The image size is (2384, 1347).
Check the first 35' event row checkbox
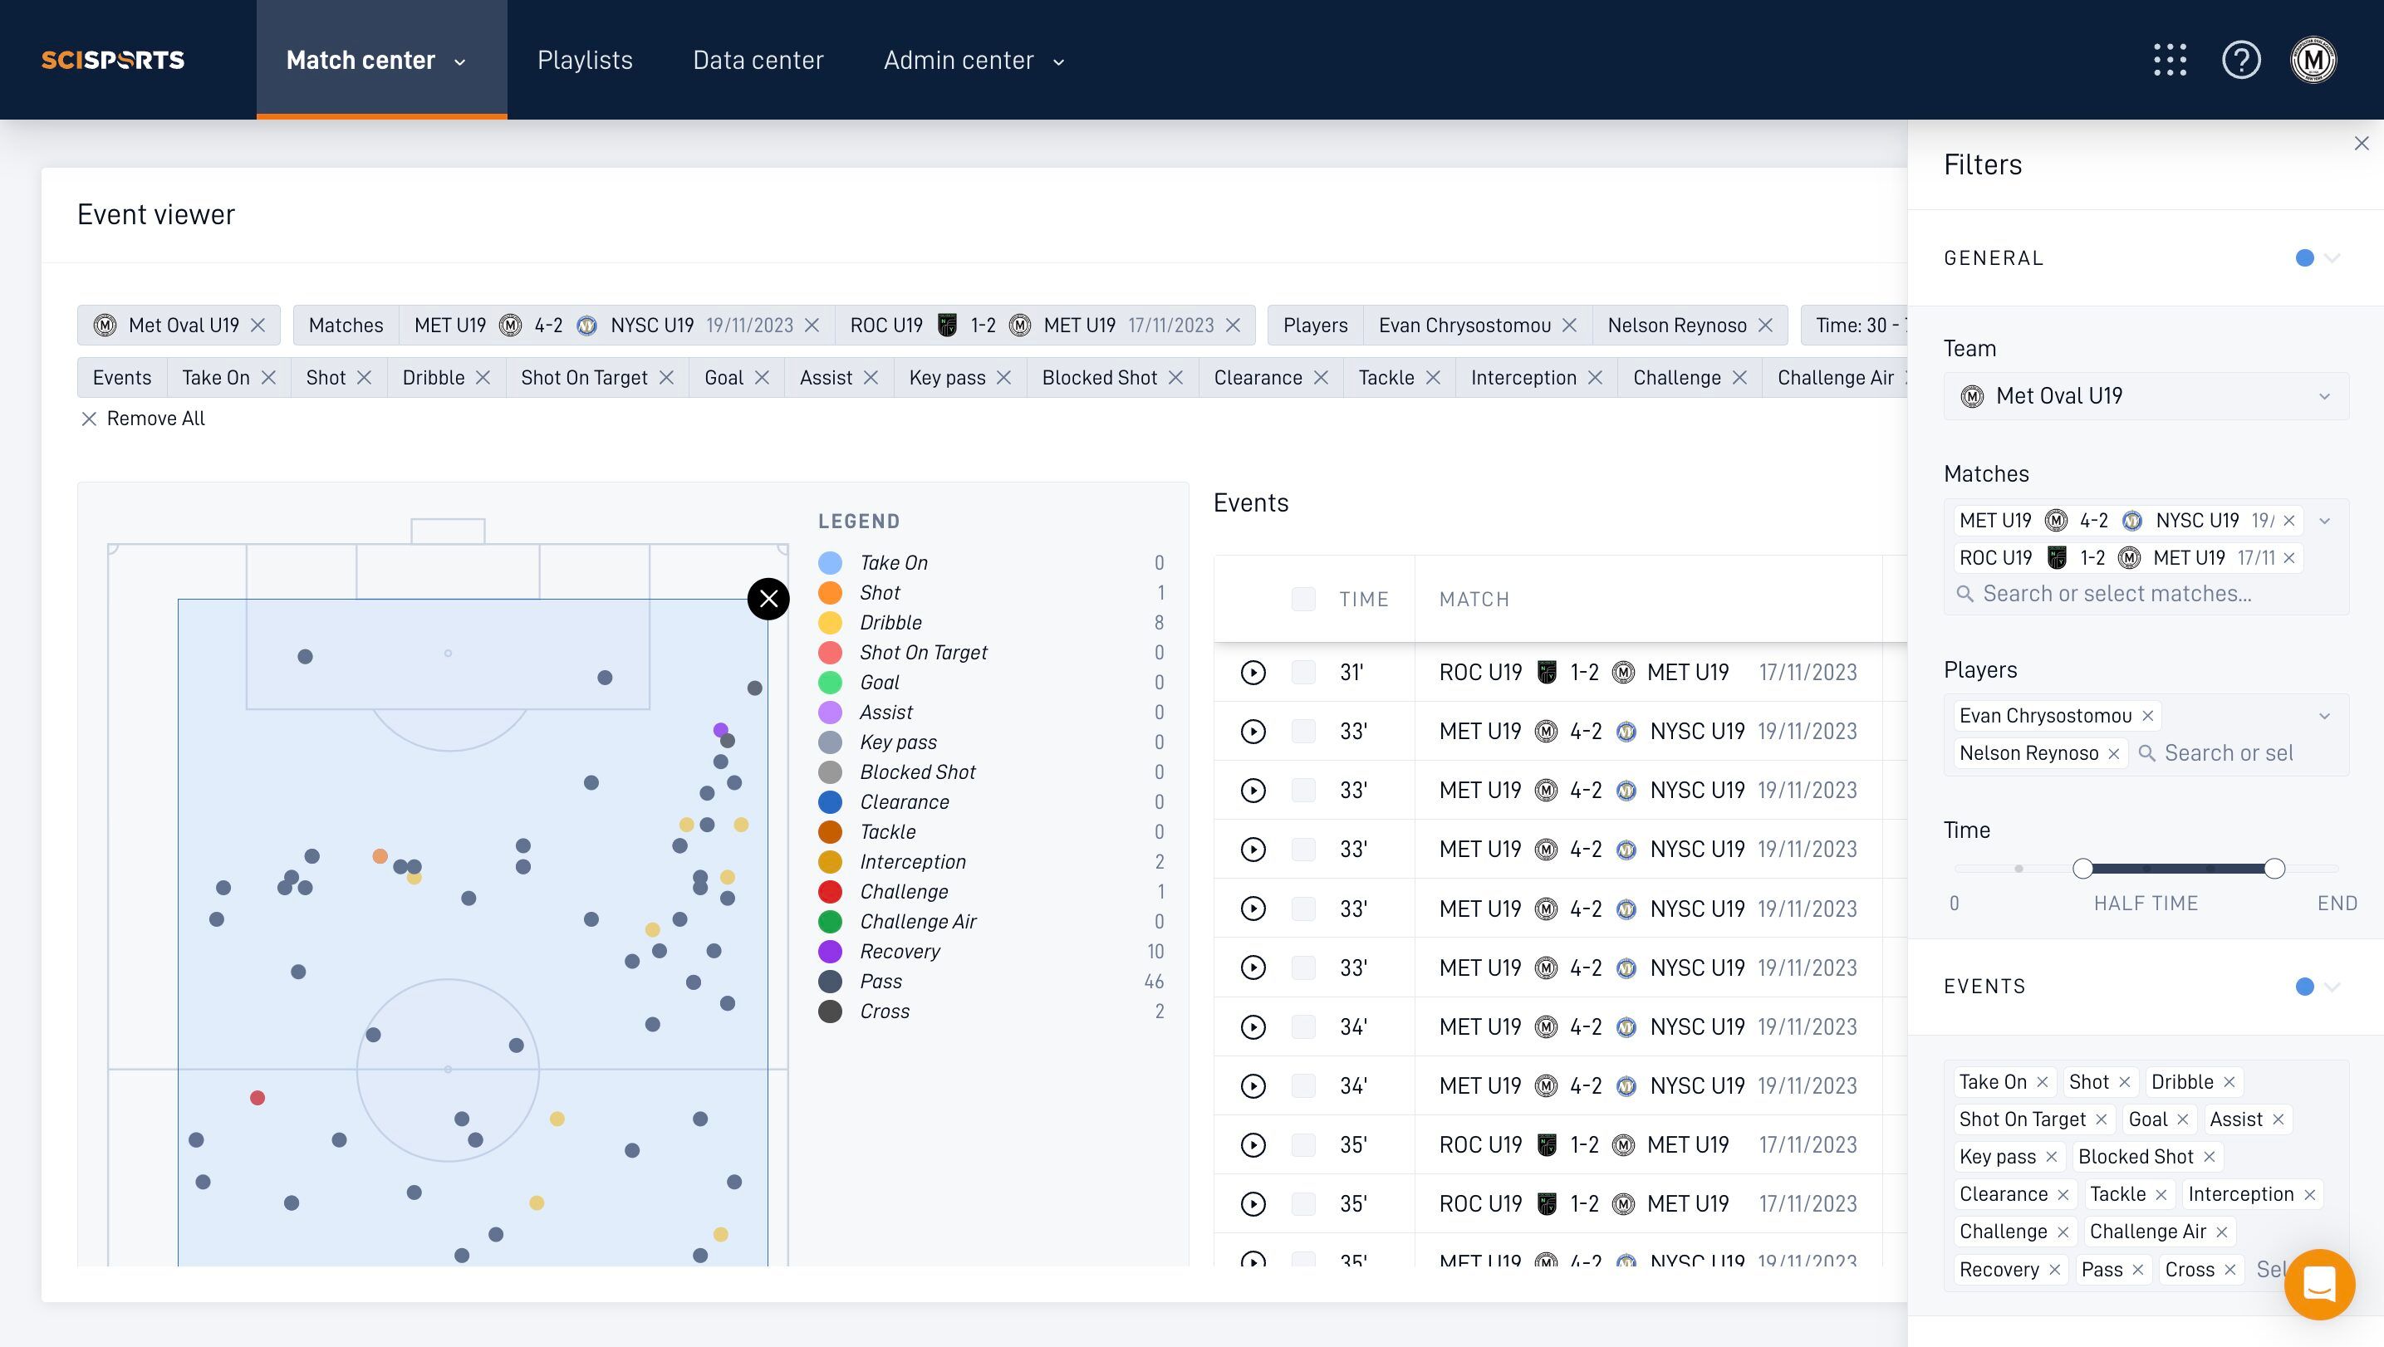point(1303,1145)
